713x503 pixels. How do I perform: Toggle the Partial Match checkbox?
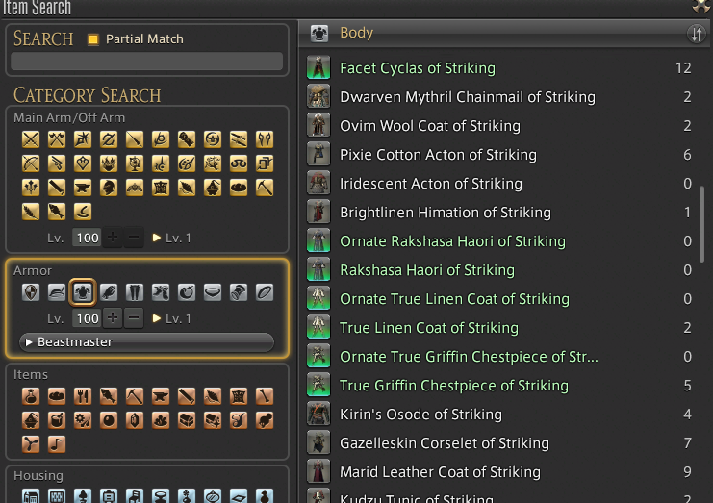coord(93,39)
